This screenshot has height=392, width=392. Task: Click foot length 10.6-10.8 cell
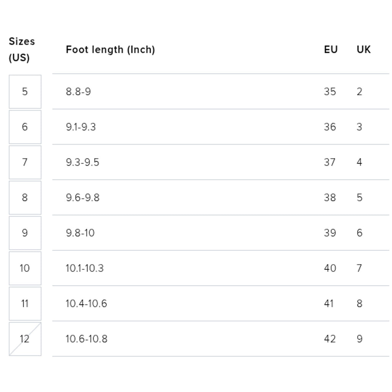(x=87, y=339)
